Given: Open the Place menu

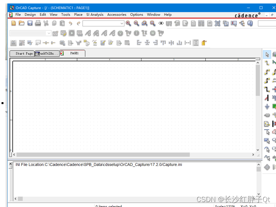Looking at the screenshot, I should point(78,15).
